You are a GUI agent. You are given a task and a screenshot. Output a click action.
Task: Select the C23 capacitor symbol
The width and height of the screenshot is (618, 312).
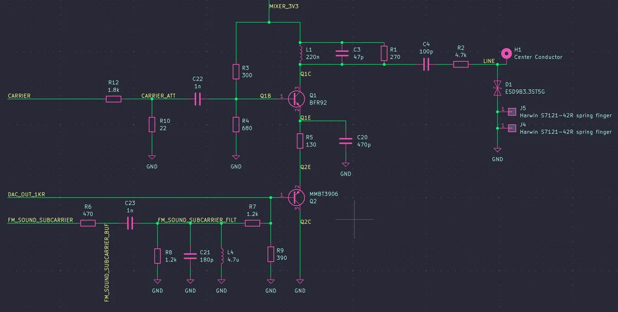[130, 223]
